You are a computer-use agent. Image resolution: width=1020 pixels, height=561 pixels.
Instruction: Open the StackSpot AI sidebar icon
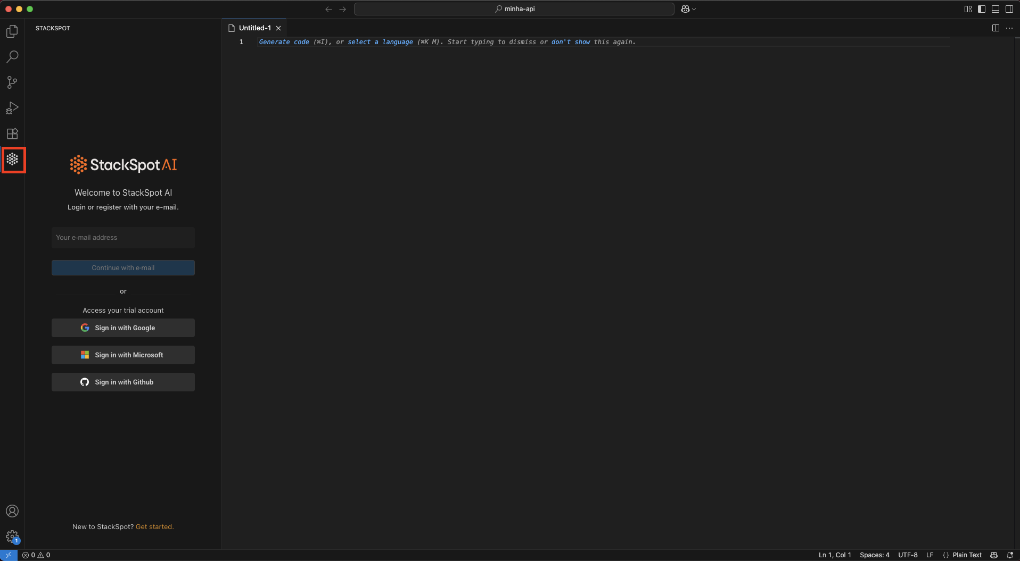(13, 160)
